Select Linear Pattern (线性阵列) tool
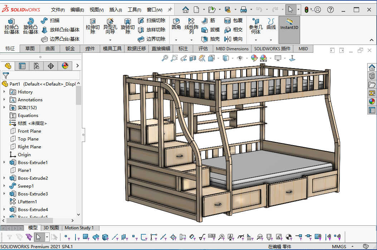 click(191, 26)
